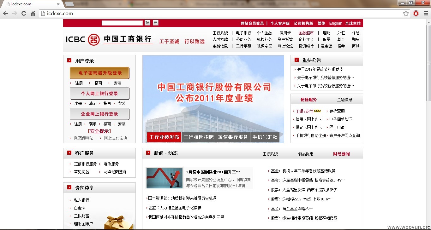The image size is (431, 230).
Task: Switch to the 工行风貌 news tab
Action: coord(270,154)
